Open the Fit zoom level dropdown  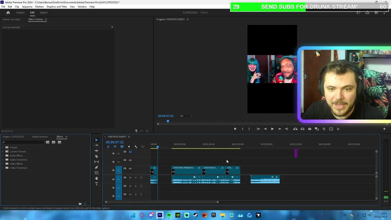click(x=186, y=116)
